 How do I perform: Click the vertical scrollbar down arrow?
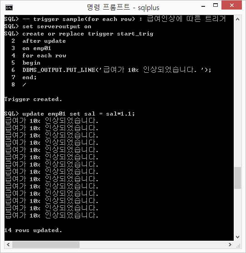click(237, 237)
